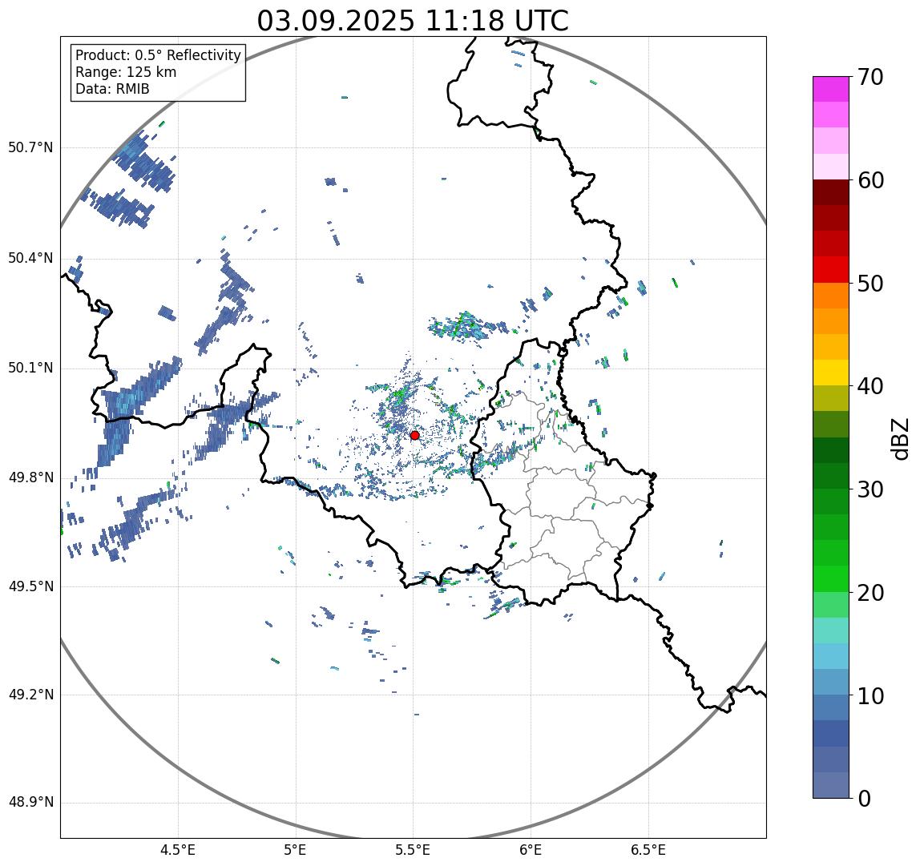
Task: Click the 48.9°N latitude label
Action: (x=30, y=803)
